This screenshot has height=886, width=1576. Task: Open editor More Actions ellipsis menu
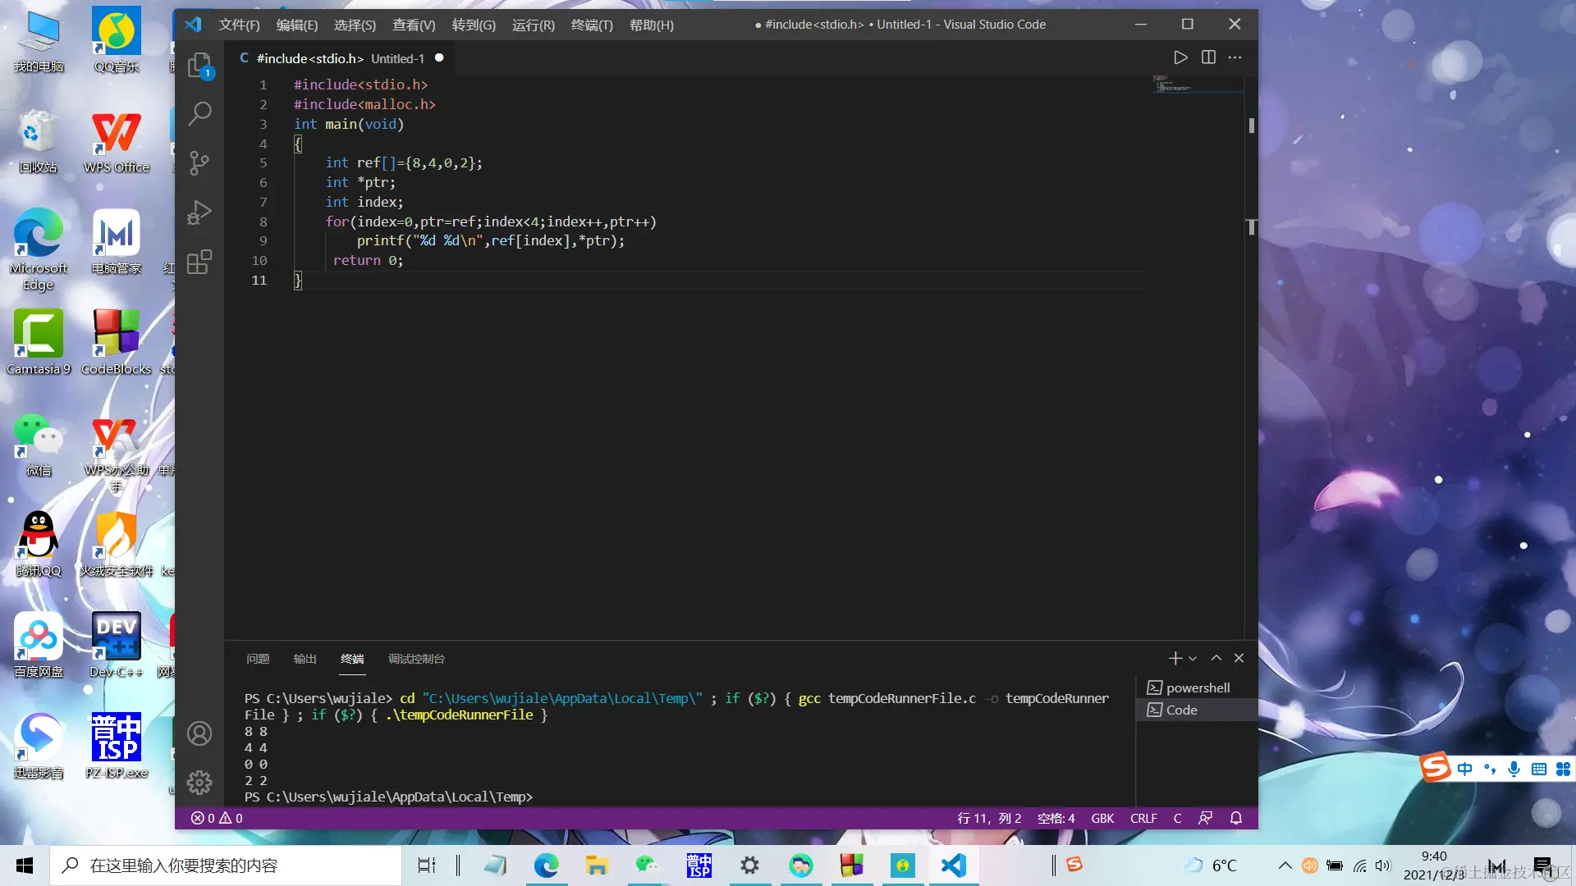[x=1235, y=57]
